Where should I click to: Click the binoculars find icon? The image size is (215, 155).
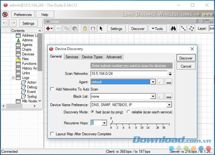click(x=173, y=29)
